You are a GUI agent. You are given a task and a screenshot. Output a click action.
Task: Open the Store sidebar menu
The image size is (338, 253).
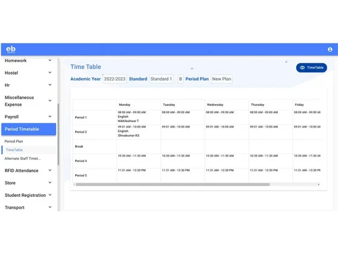point(28,183)
